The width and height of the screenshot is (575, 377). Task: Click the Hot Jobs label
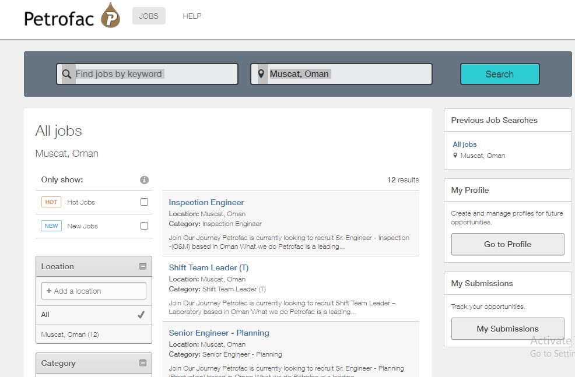tap(81, 202)
